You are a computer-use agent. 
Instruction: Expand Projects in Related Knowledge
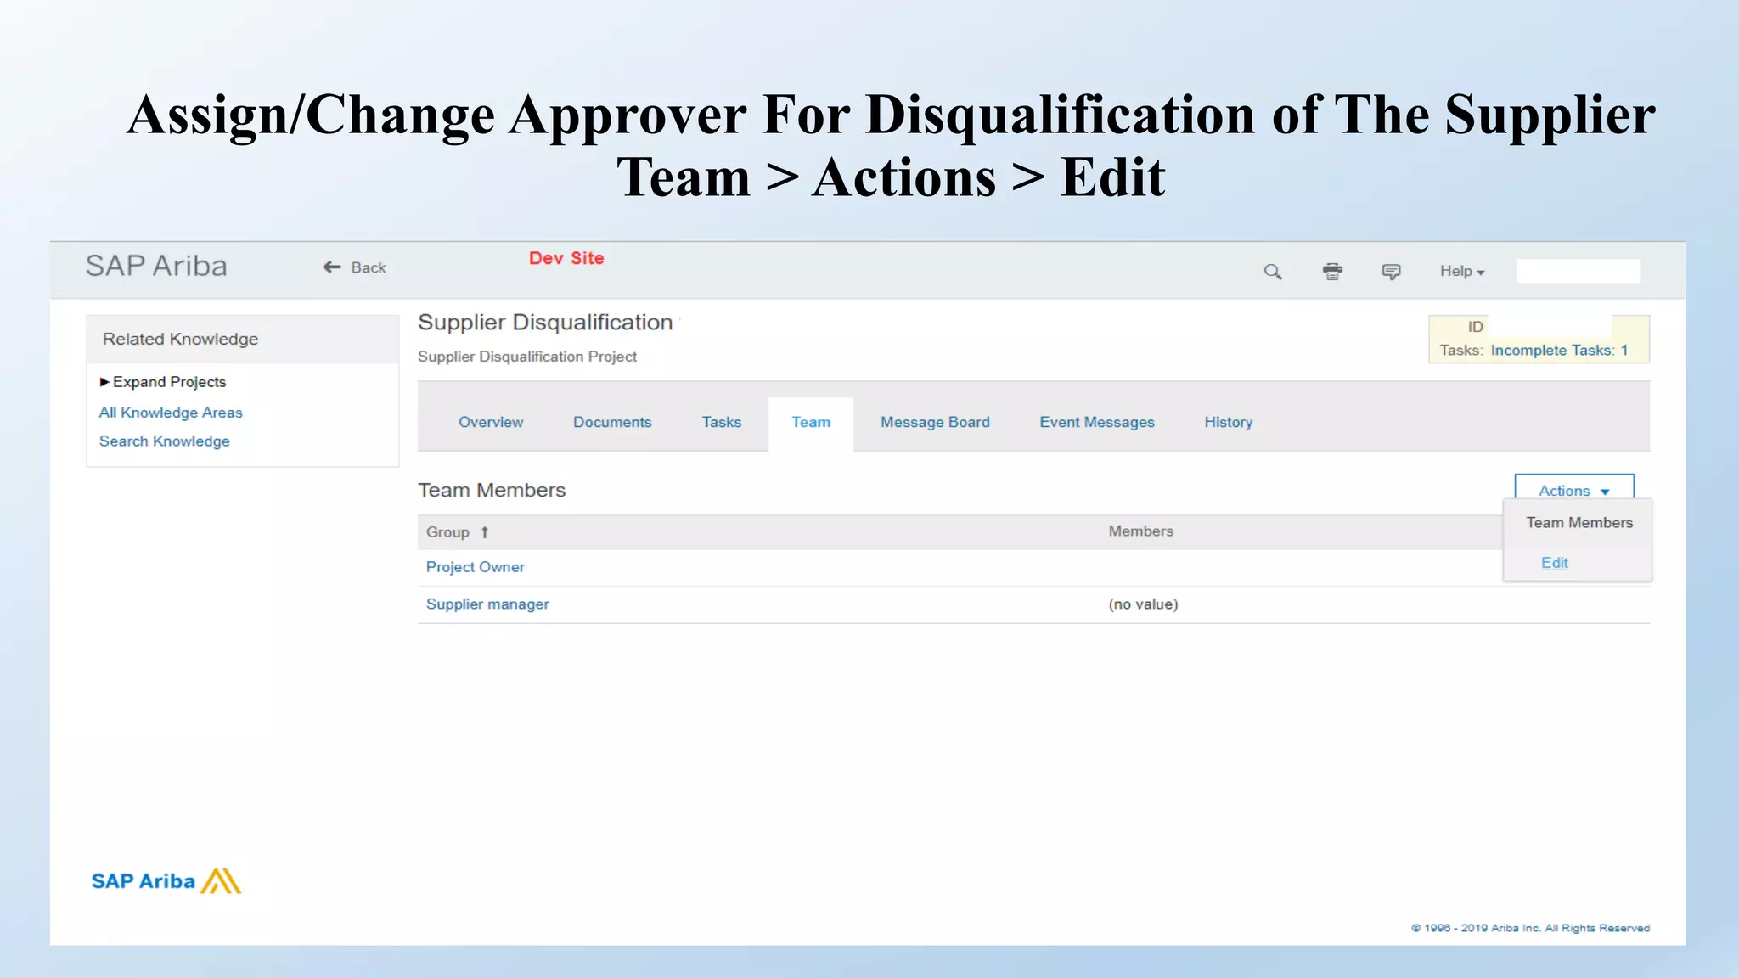pyautogui.click(x=163, y=382)
